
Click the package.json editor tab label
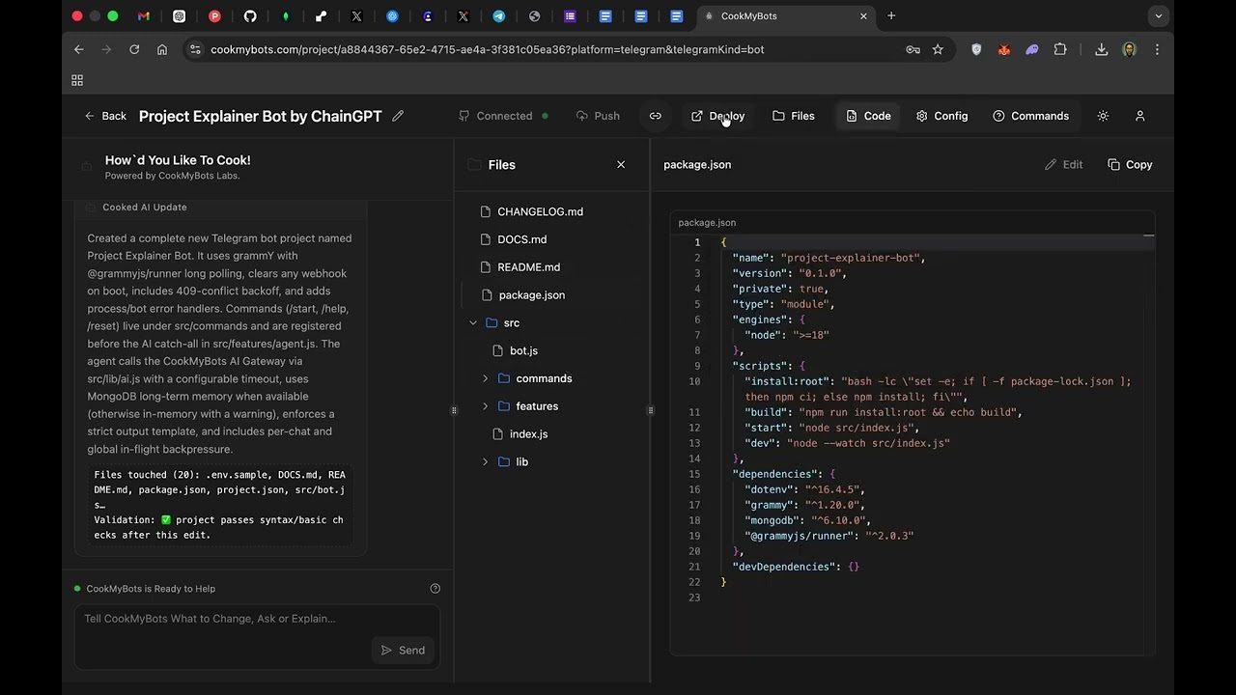click(x=707, y=223)
